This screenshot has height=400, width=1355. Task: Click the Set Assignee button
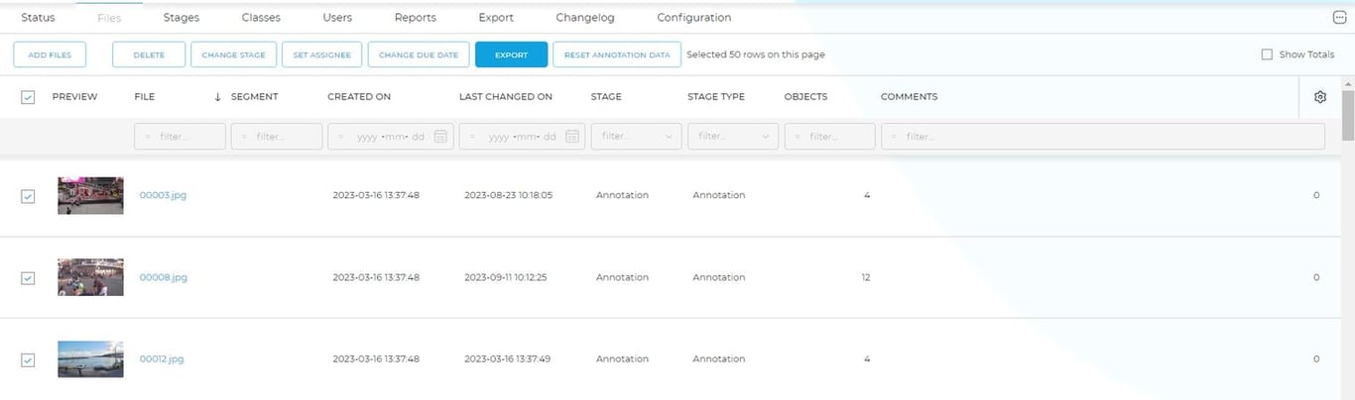[x=321, y=54]
